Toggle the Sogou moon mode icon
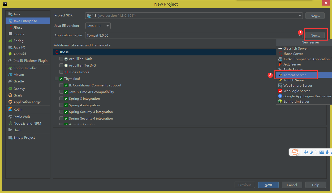332x193 pixels. [x=311, y=152]
